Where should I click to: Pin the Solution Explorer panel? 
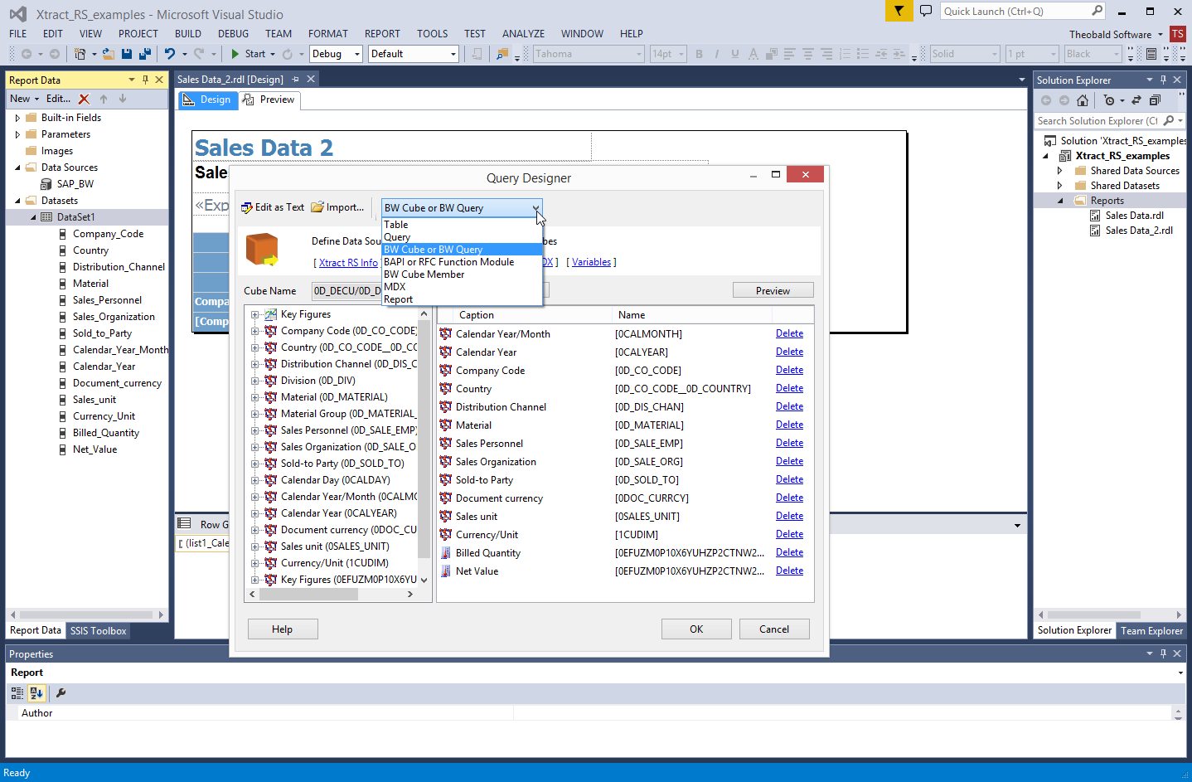click(x=1163, y=80)
